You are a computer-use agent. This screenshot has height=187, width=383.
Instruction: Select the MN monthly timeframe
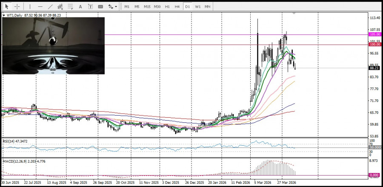(x=207, y=6)
